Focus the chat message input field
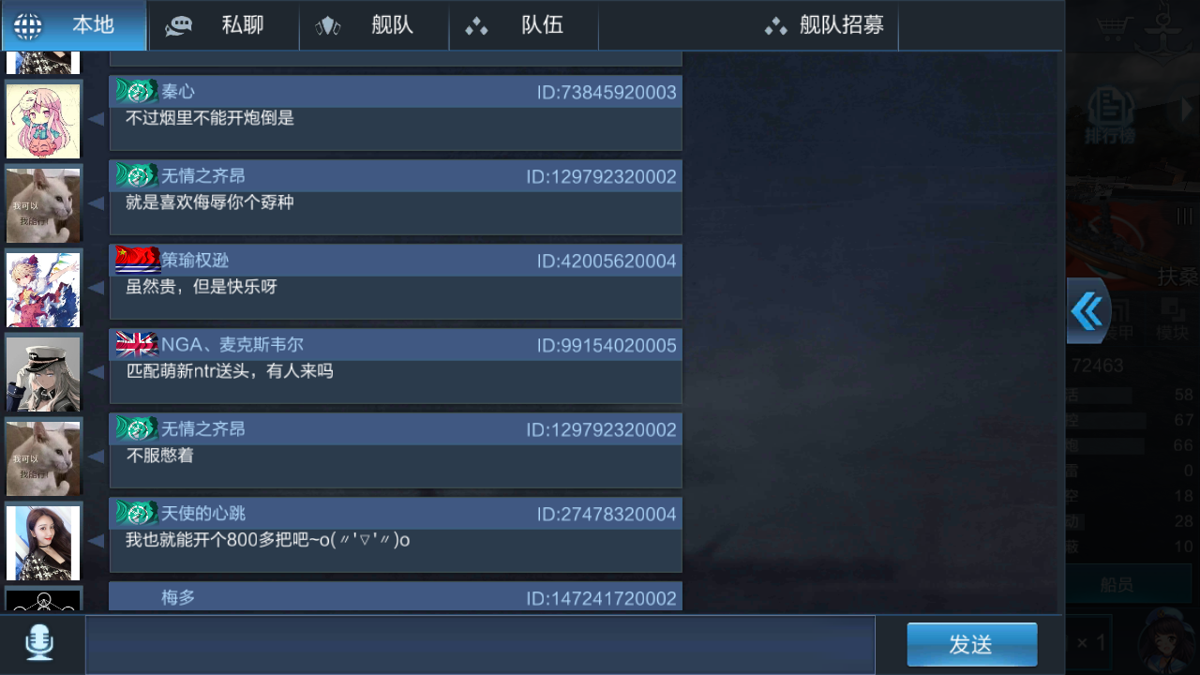This screenshot has width=1200, height=675. 480,644
